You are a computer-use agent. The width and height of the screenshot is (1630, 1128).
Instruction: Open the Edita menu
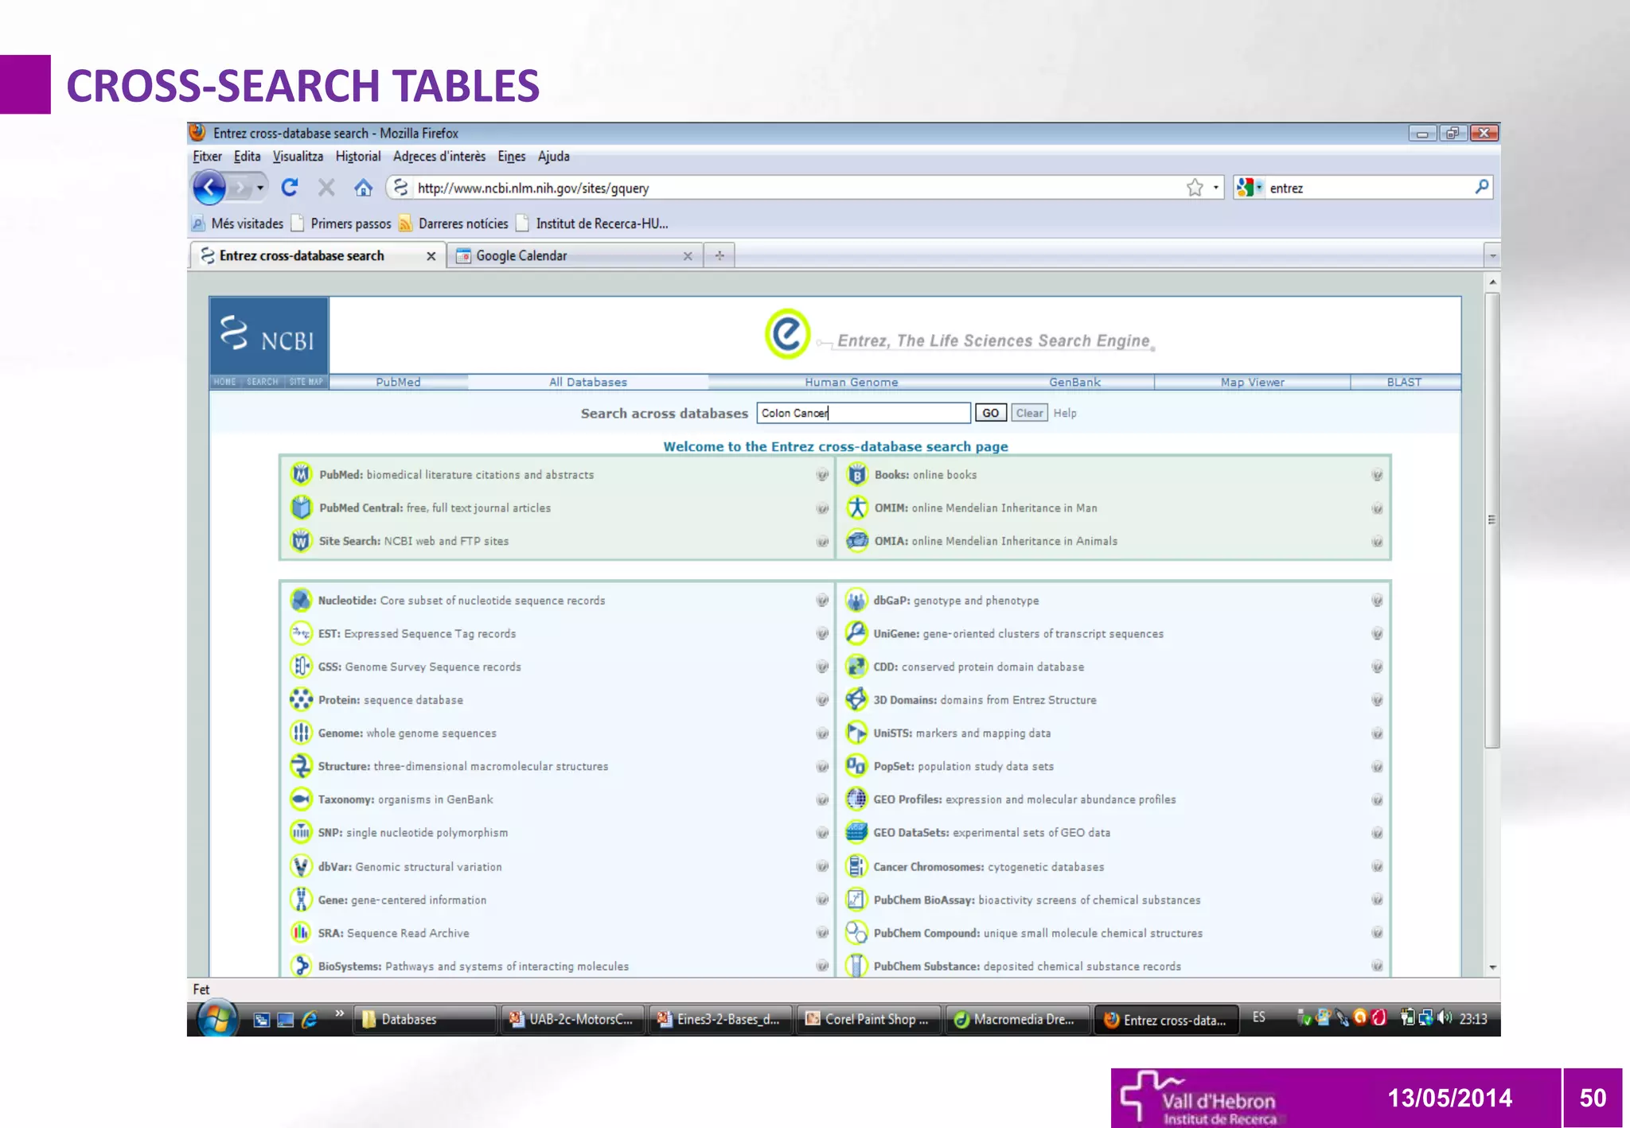(247, 157)
